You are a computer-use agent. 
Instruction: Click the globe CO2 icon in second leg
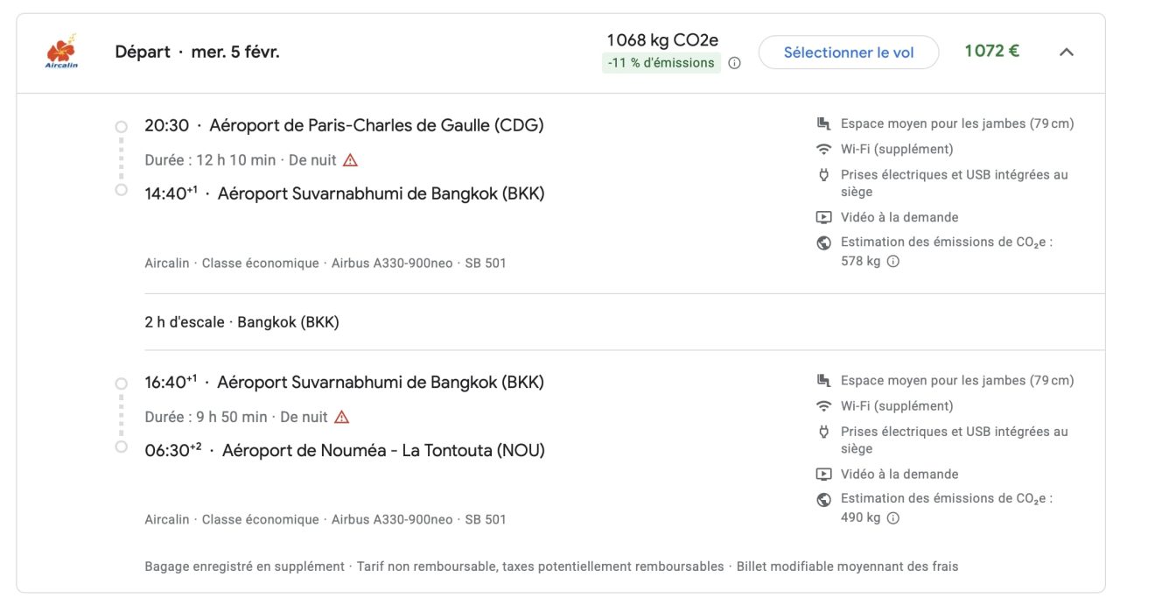(x=823, y=500)
